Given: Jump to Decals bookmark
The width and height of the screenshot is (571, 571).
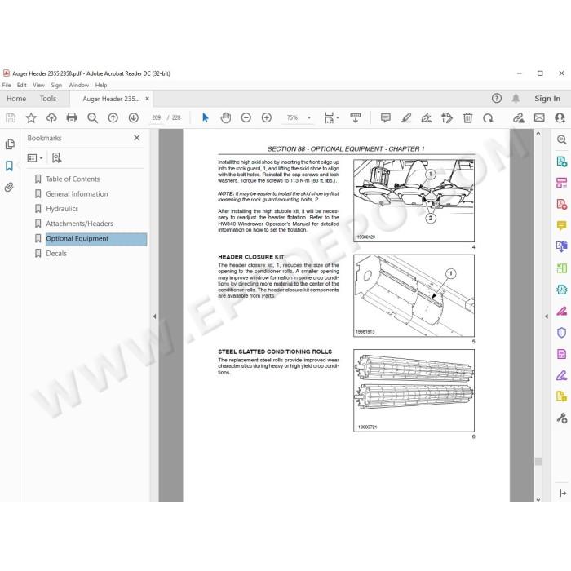Looking at the screenshot, I should pos(56,253).
